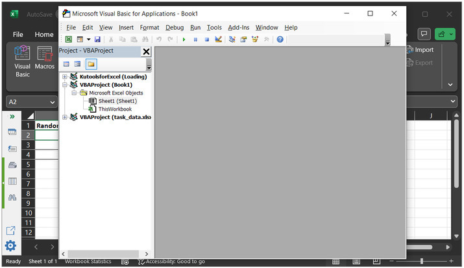
Task: Open Project Explorer toolbar icon
Action: (232, 39)
